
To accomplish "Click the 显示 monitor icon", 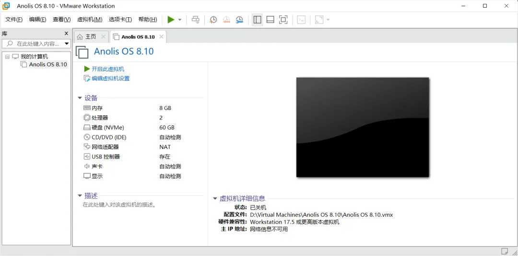I will tap(87, 176).
